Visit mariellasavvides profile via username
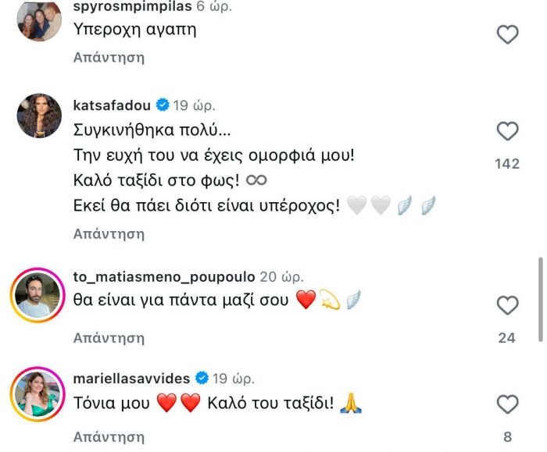Viewport: 547px width, 452px height. pos(131,378)
